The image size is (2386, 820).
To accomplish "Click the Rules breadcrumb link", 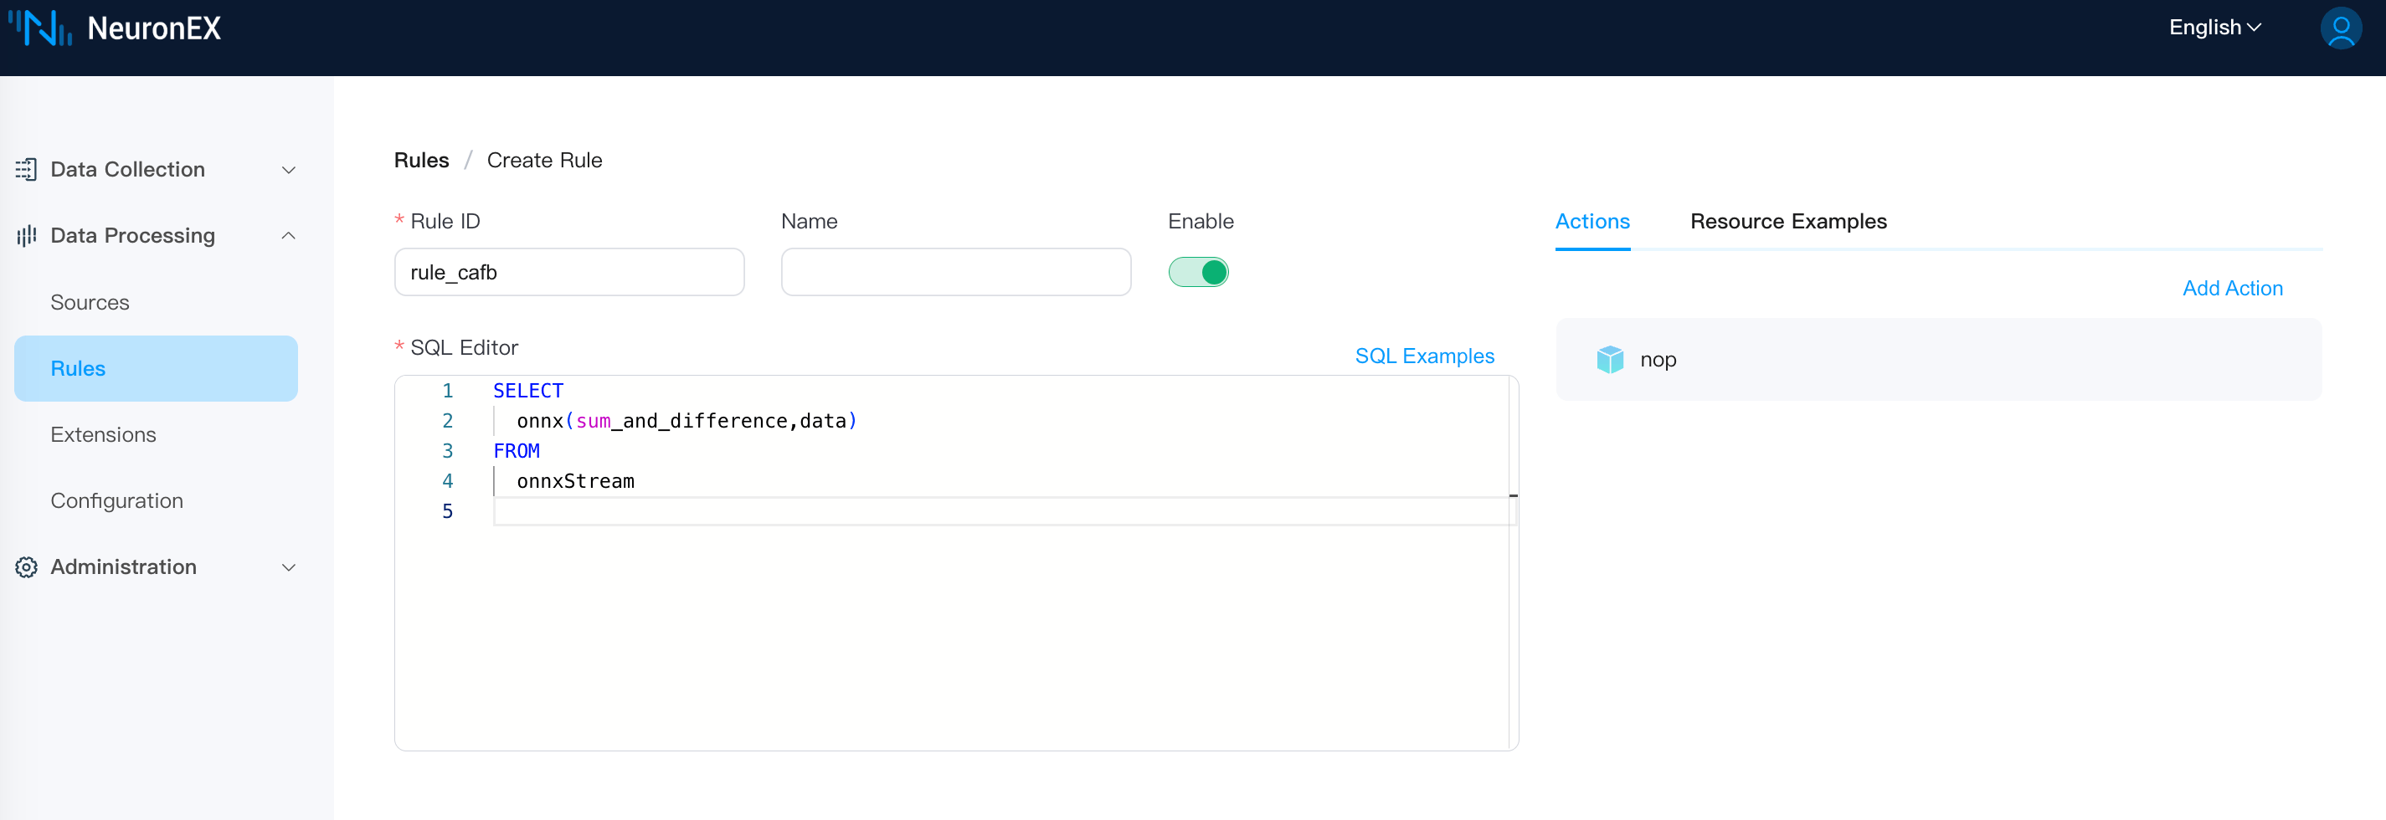I will coord(421,160).
